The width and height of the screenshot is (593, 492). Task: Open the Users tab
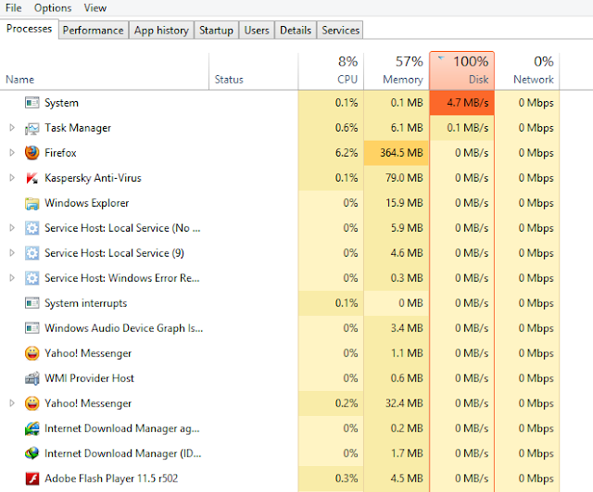[257, 31]
